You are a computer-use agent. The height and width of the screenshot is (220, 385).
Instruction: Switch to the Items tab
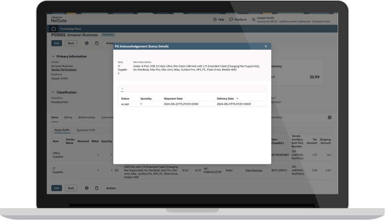point(54,117)
